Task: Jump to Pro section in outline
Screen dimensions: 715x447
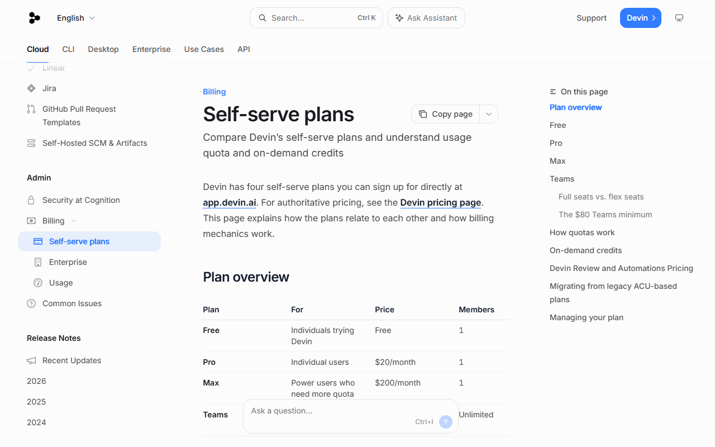Action: pyautogui.click(x=556, y=143)
